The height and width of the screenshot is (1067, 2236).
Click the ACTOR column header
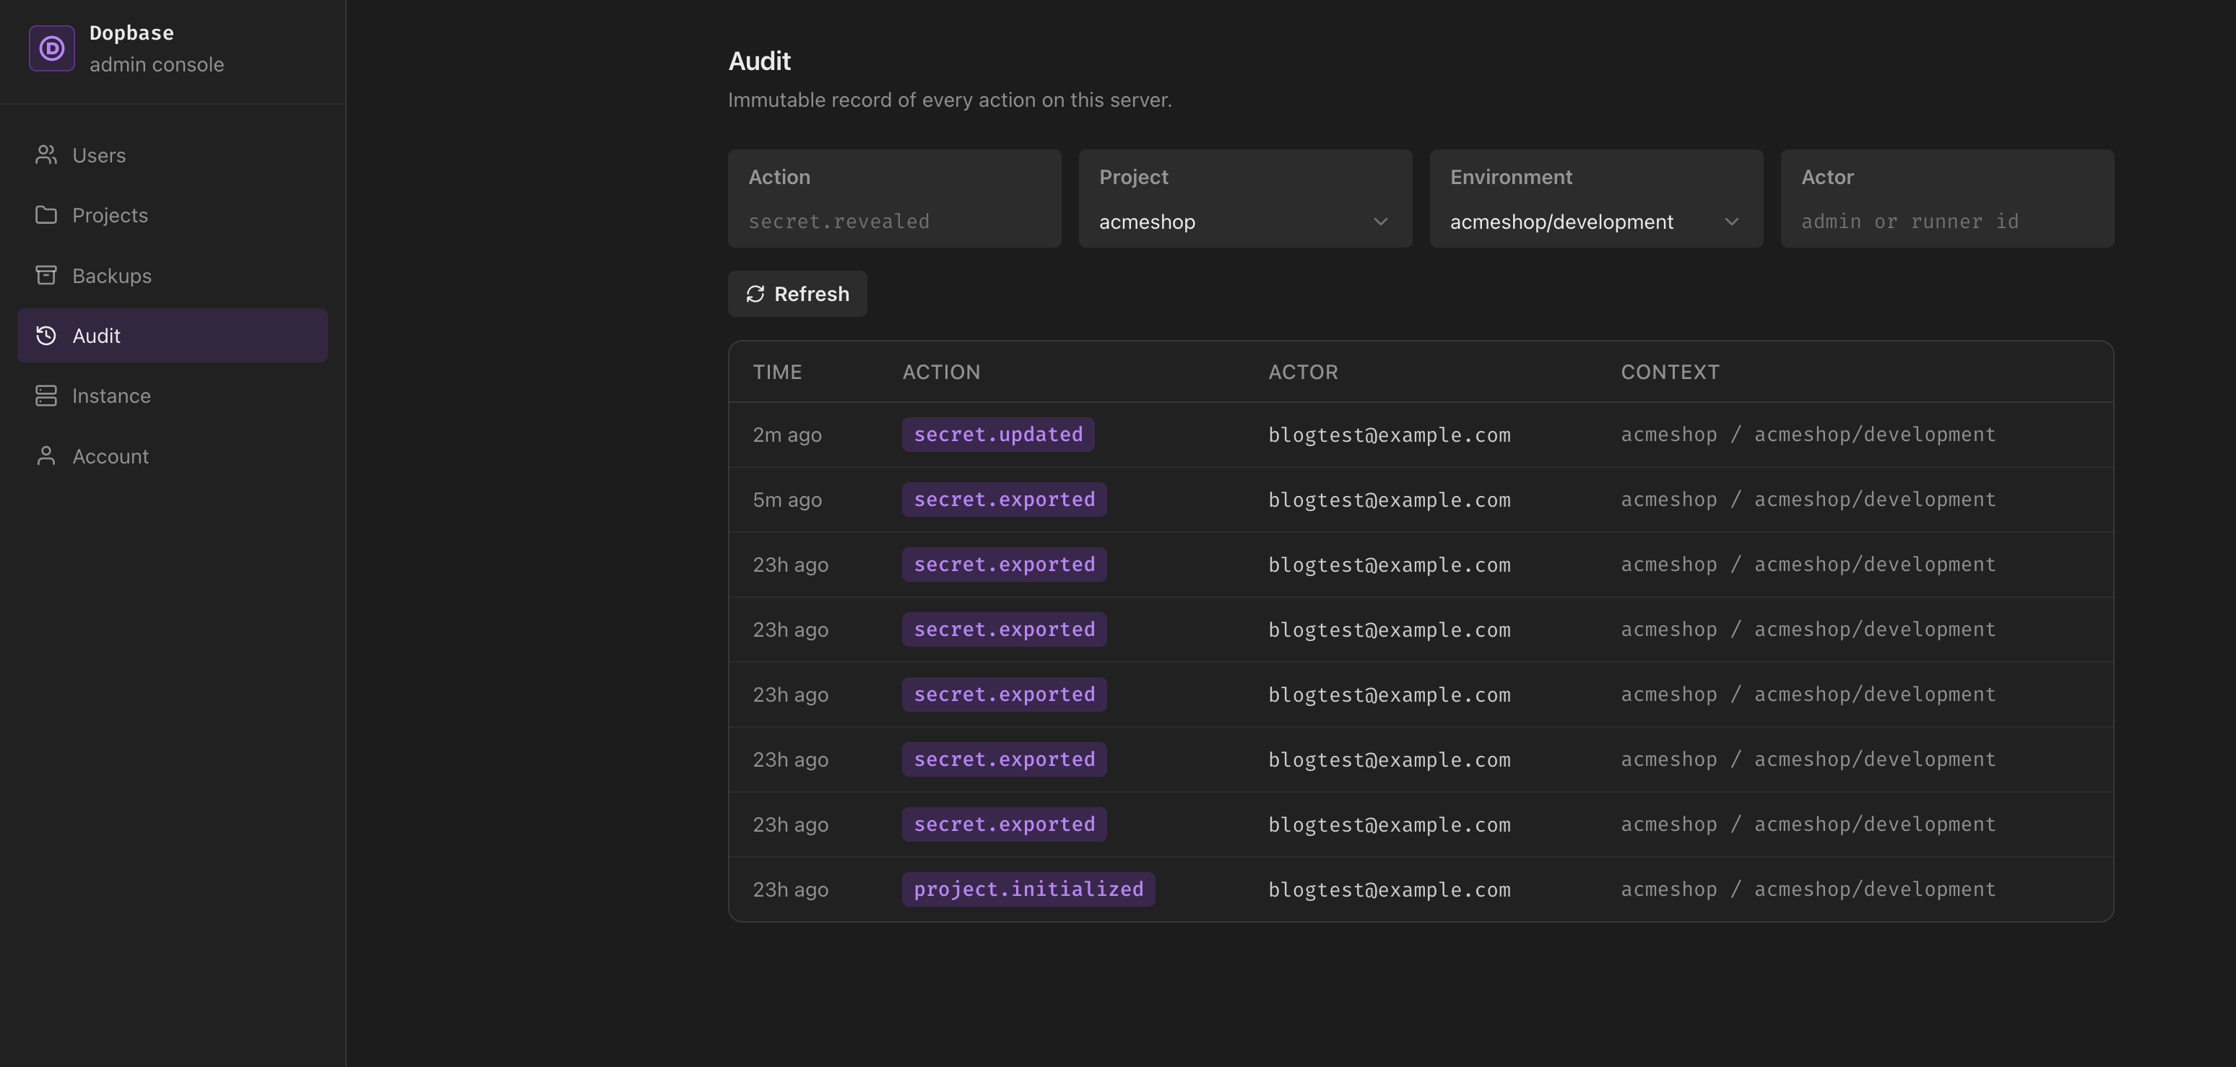(1303, 372)
